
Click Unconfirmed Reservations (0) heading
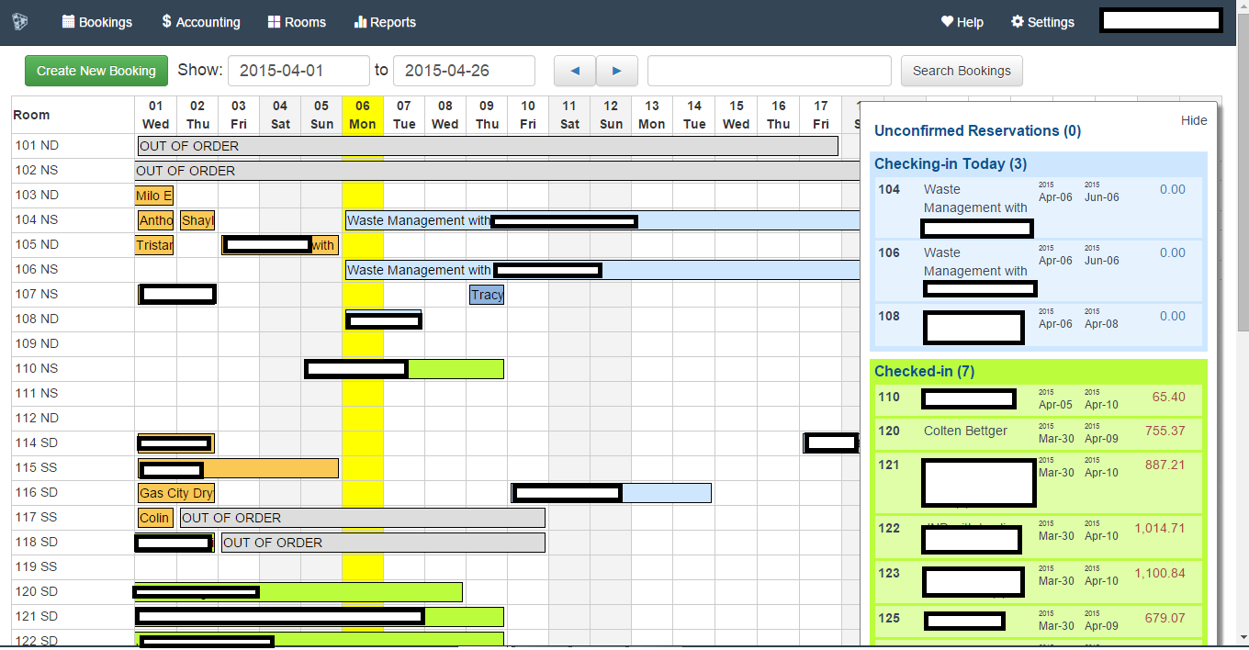977,130
